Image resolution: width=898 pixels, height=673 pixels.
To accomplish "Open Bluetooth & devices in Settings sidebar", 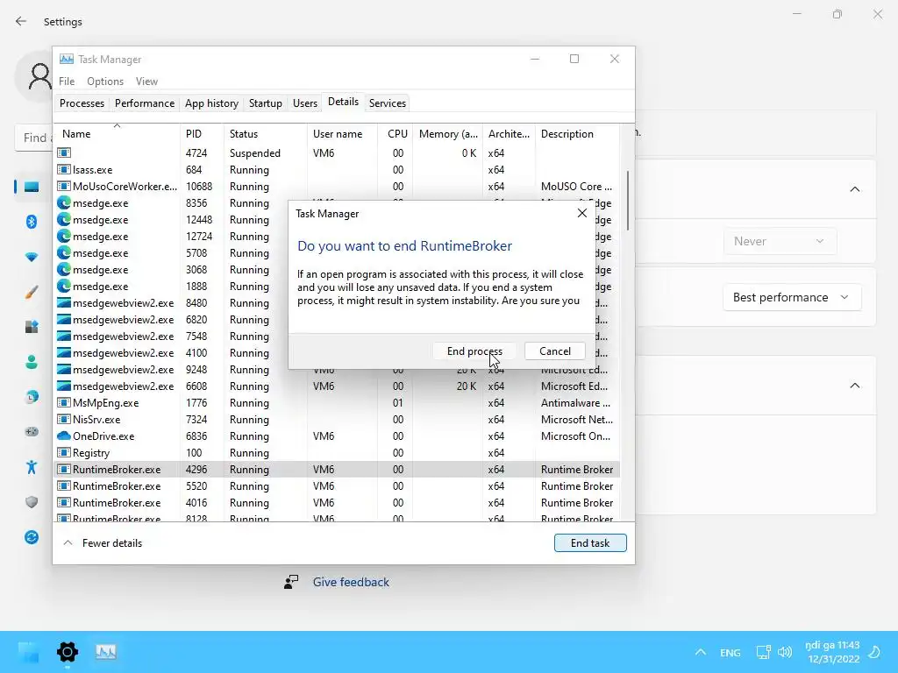I will click(x=32, y=222).
